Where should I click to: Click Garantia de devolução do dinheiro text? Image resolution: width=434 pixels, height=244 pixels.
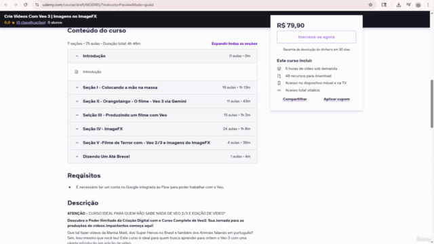317,49
